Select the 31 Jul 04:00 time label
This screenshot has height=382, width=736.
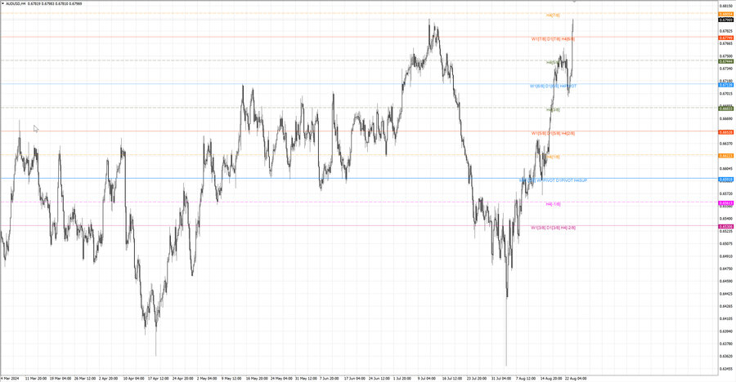point(501,378)
